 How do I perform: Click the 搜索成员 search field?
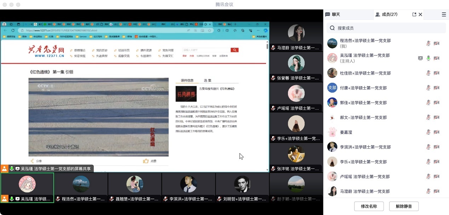coord(386,28)
